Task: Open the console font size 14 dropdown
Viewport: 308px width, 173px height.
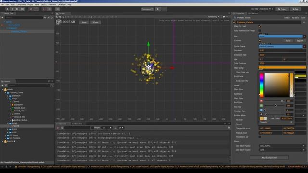Action: click(x=121, y=128)
